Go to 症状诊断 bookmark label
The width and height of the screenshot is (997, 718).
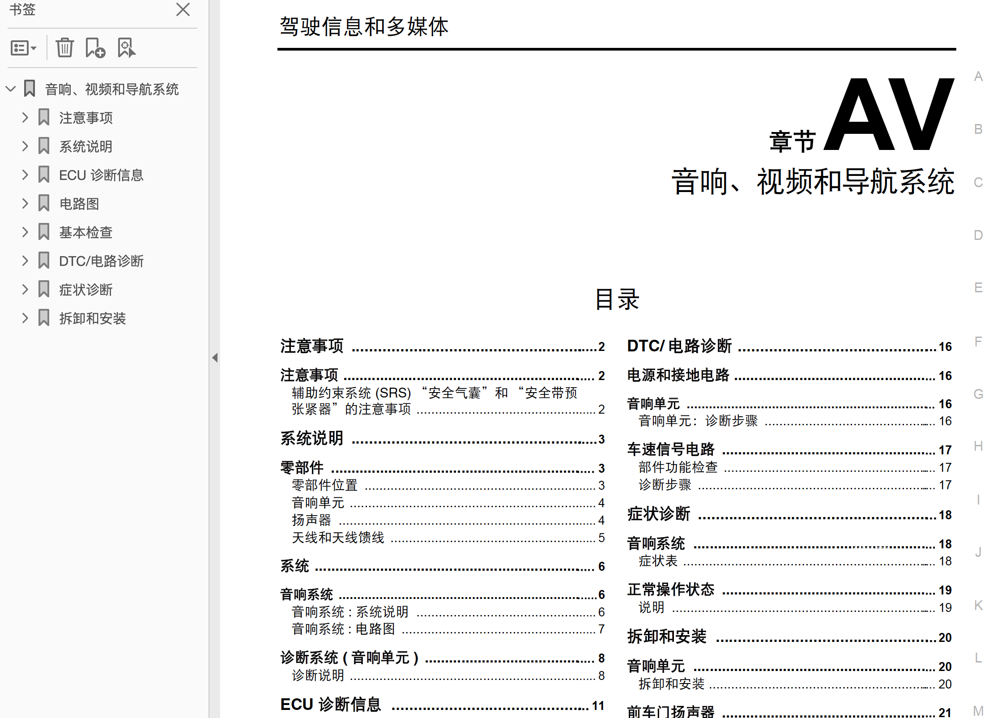[86, 290]
